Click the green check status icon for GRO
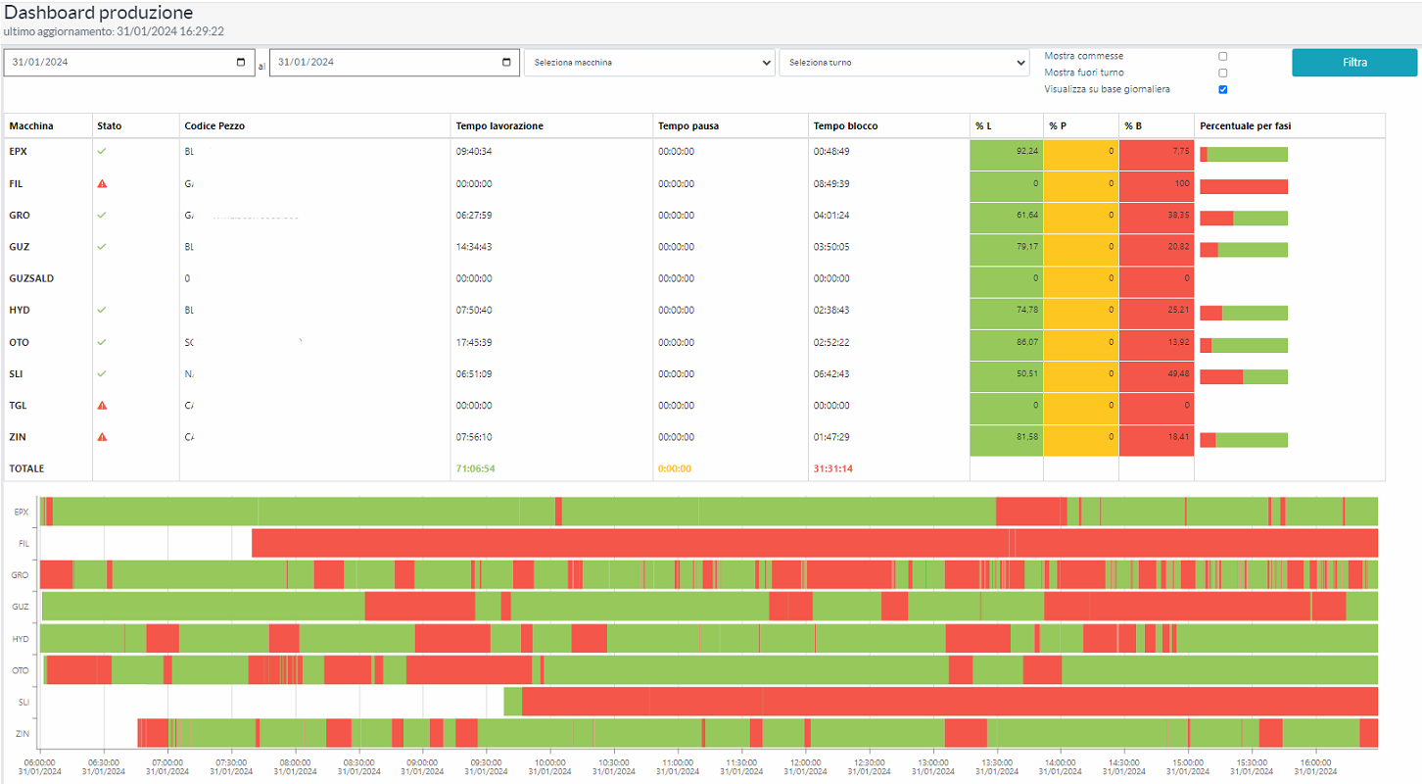Image resolution: width=1422 pixels, height=784 pixels. (102, 215)
